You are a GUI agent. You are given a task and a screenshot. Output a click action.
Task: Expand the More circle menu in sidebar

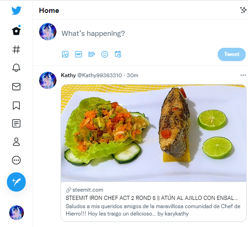pyautogui.click(x=16, y=160)
